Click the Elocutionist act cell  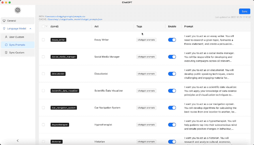(x=101, y=74)
